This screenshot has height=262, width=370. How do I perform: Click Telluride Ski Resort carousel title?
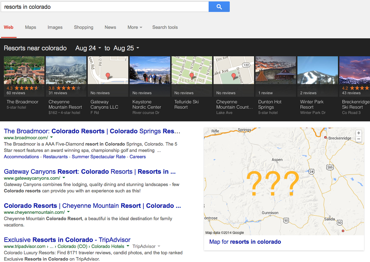(x=186, y=104)
